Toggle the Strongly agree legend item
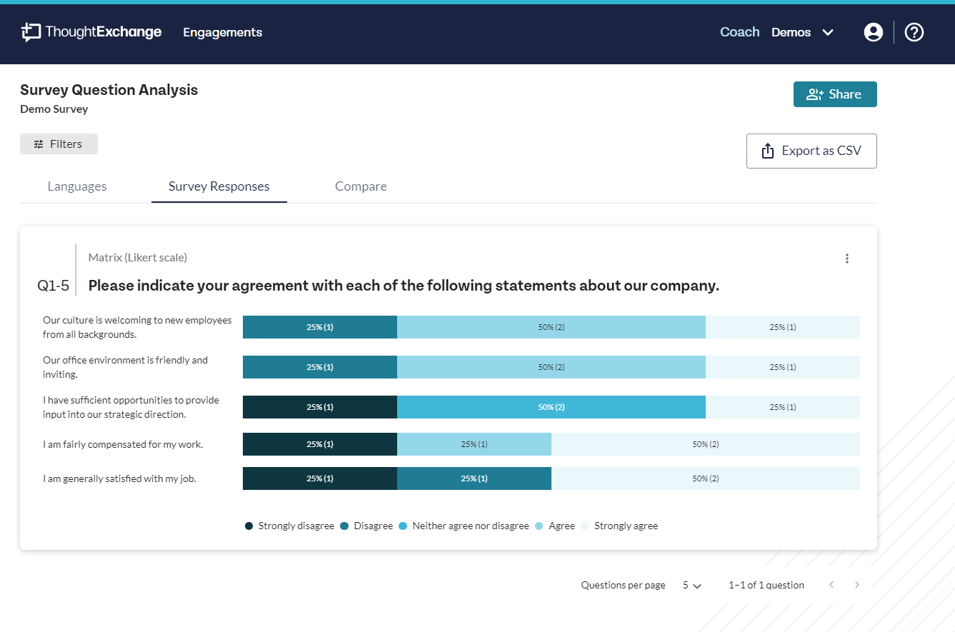Image resolution: width=955 pixels, height=632 pixels. click(x=619, y=526)
